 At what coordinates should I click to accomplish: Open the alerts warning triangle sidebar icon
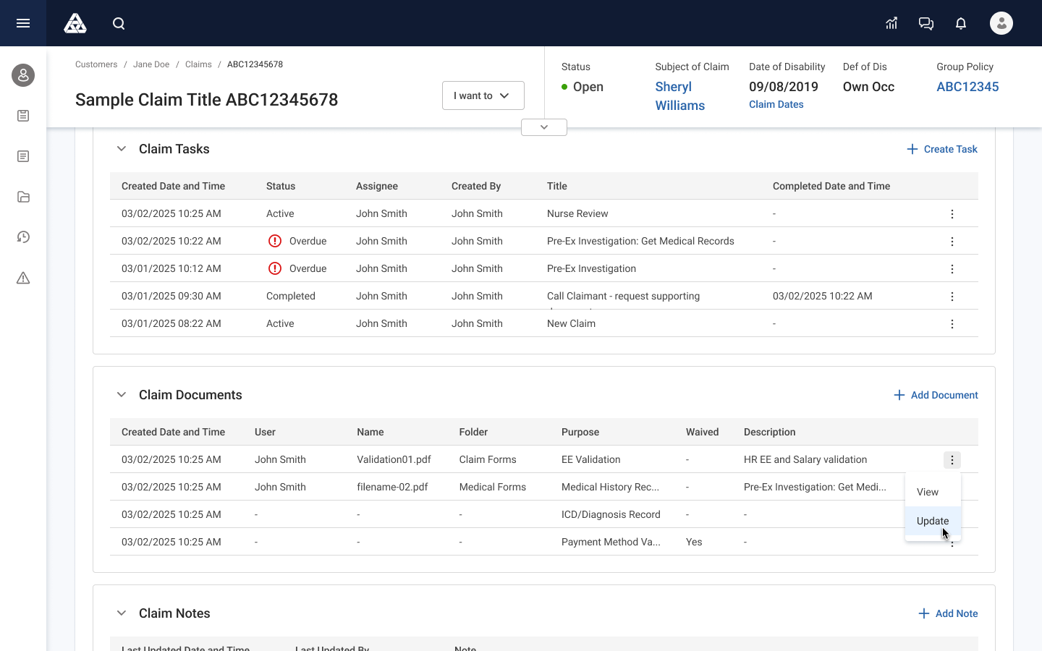tap(23, 278)
